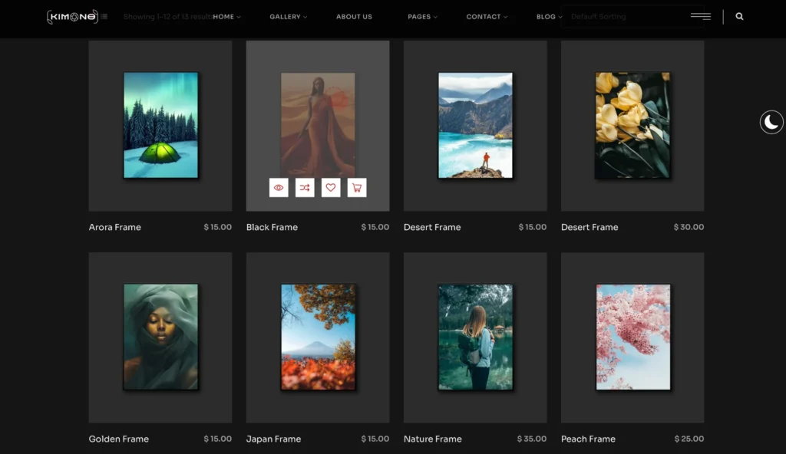Expand the Pages menu dropdown

tap(422, 17)
